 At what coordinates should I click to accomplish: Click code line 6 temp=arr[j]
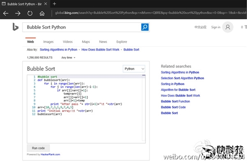click(x=72, y=94)
